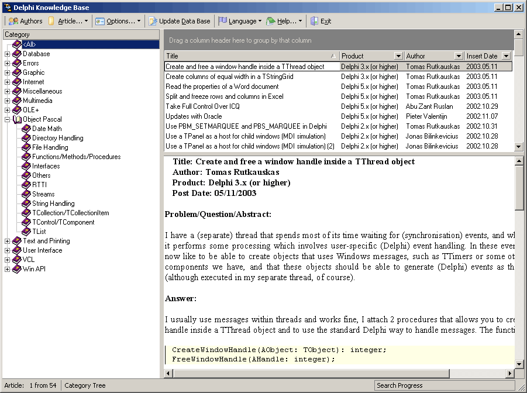This screenshot has height=393, width=527.
Task: Collapse the Object Pascal category node
Action: pyautogui.click(x=8, y=119)
